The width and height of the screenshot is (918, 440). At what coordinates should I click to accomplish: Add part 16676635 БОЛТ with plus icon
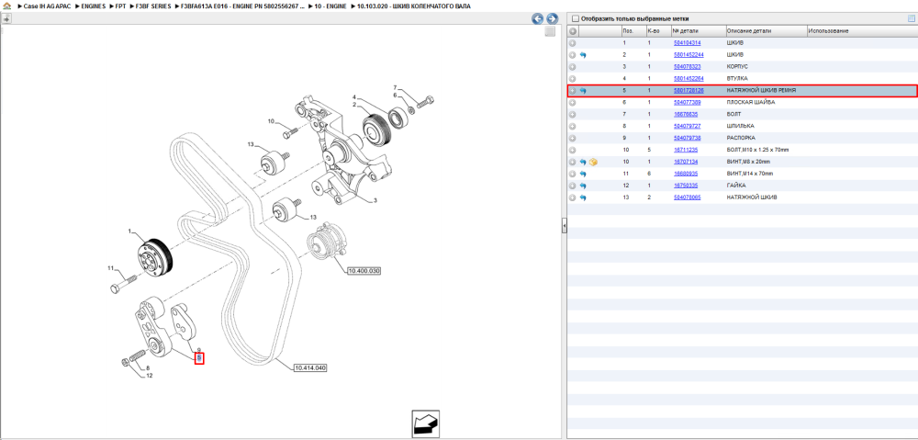(573, 114)
